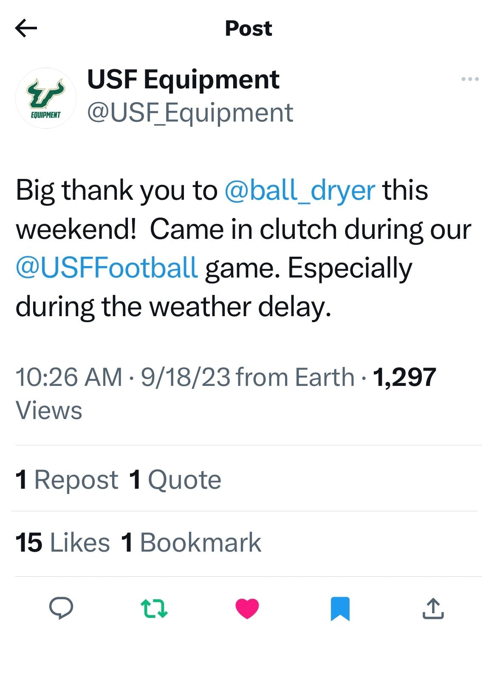The height and width of the screenshot is (677, 497).
Task: Open the @ball_dryer mention link
Action: [x=299, y=190]
